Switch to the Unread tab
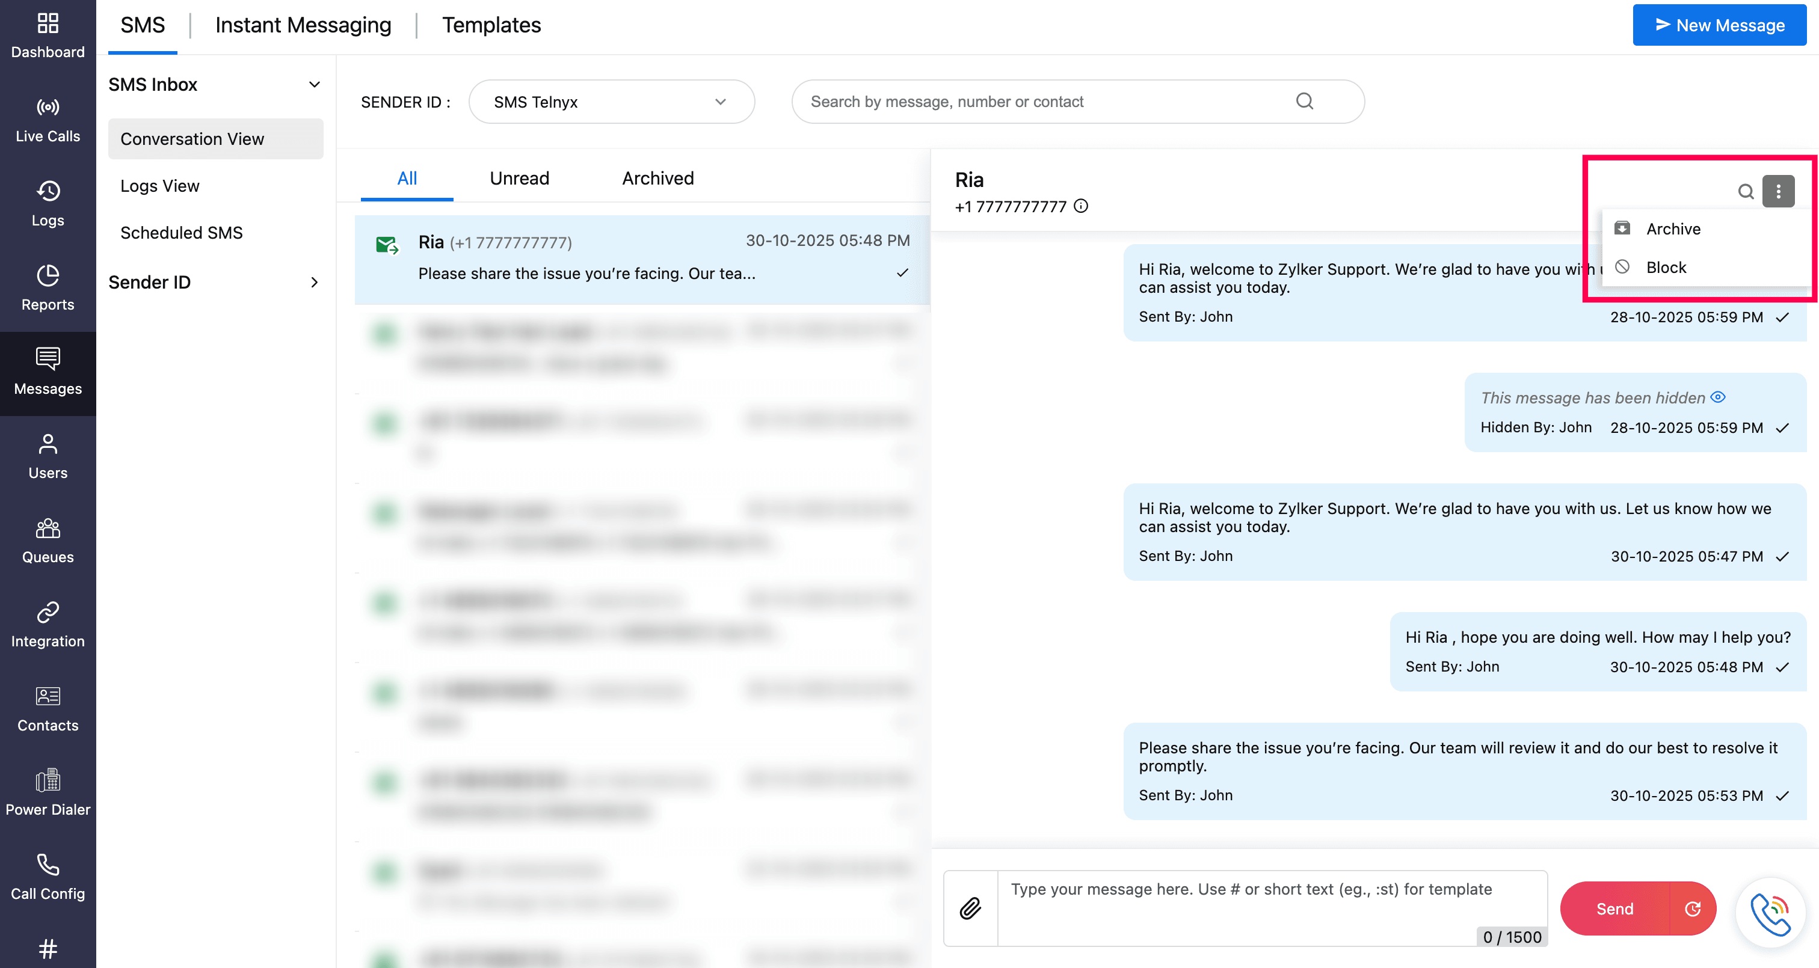Image resolution: width=1819 pixels, height=968 pixels. pos(519,178)
